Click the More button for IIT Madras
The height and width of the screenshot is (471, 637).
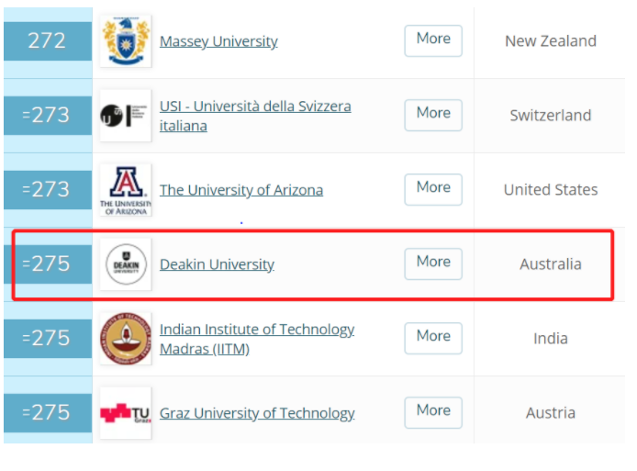coord(433,338)
